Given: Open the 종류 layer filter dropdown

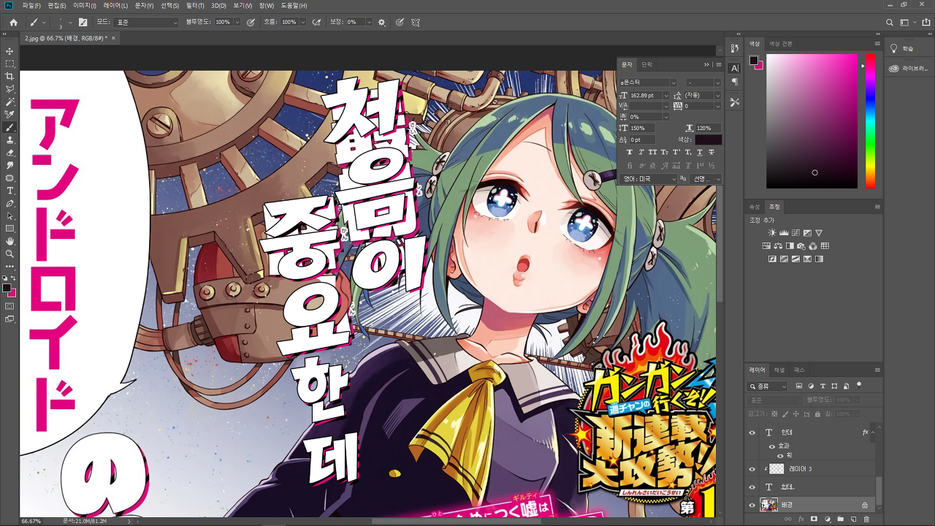Looking at the screenshot, I should (x=768, y=386).
